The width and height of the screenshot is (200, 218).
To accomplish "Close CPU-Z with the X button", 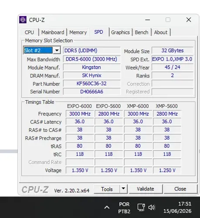I will 189,20.
